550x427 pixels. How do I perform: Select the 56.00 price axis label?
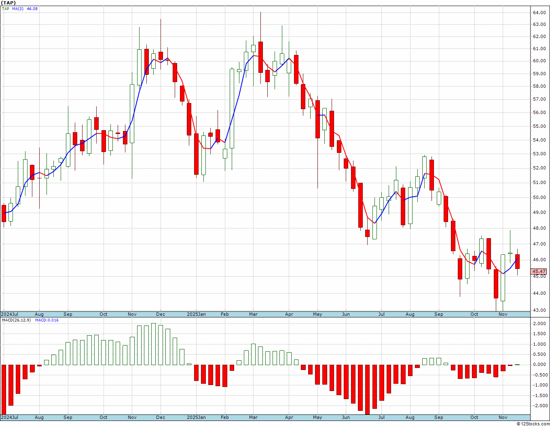tap(539, 112)
